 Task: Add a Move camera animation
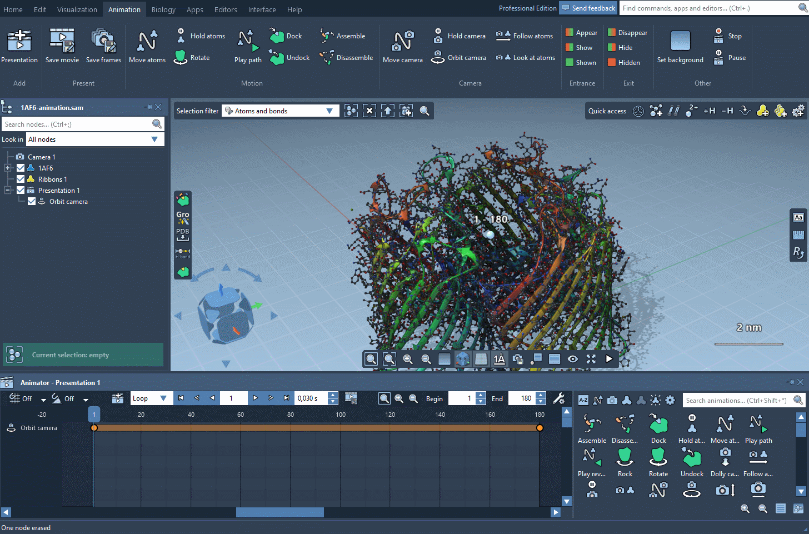402,42
